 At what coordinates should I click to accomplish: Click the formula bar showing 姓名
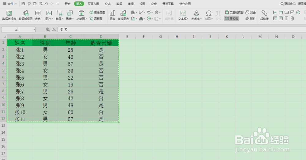[182, 29]
